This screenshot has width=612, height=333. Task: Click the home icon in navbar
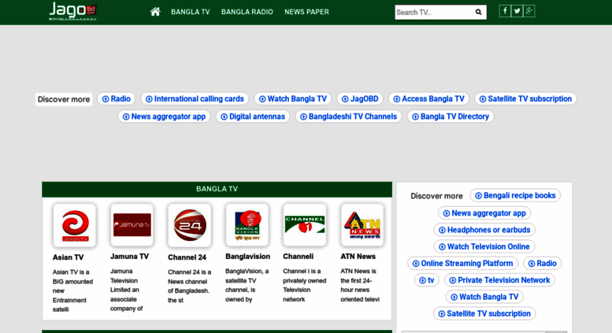pyautogui.click(x=155, y=12)
